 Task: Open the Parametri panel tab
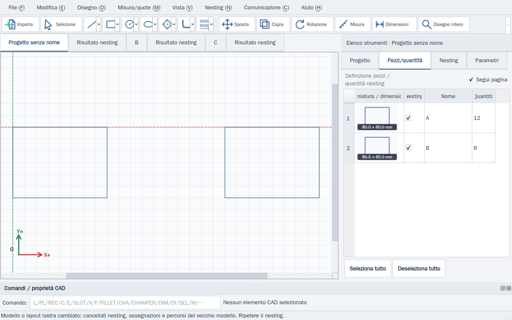click(x=487, y=61)
